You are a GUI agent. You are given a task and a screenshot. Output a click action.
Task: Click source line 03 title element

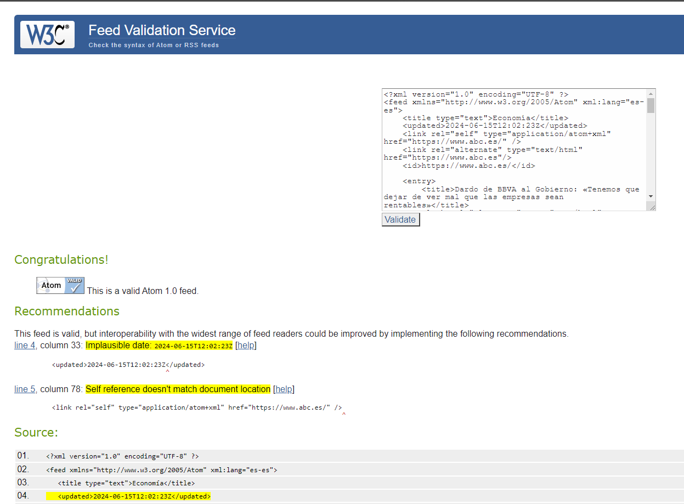[x=126, y=483]
